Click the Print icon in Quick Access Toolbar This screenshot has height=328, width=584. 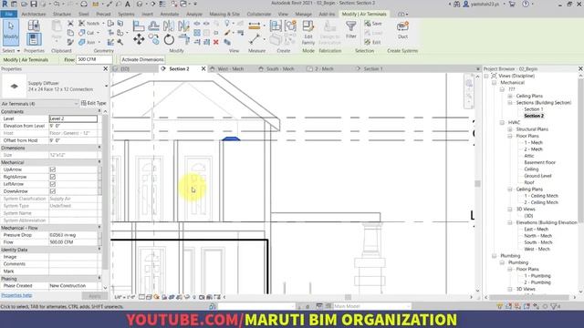(x=84, y=4)
